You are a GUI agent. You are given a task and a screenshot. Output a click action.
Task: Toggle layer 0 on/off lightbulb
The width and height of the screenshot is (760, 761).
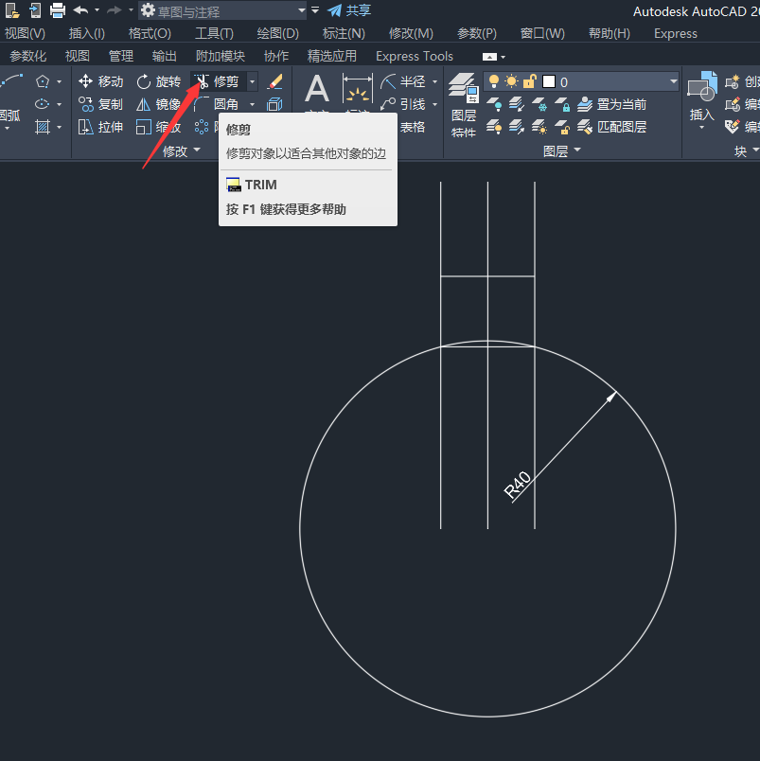[494, 81]
